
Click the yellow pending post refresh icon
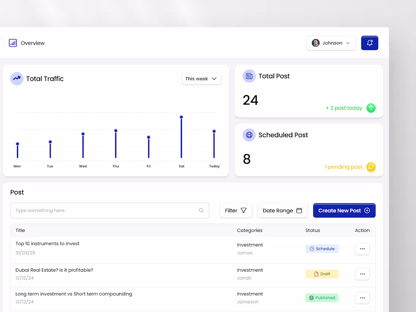(x=371, y=167)
